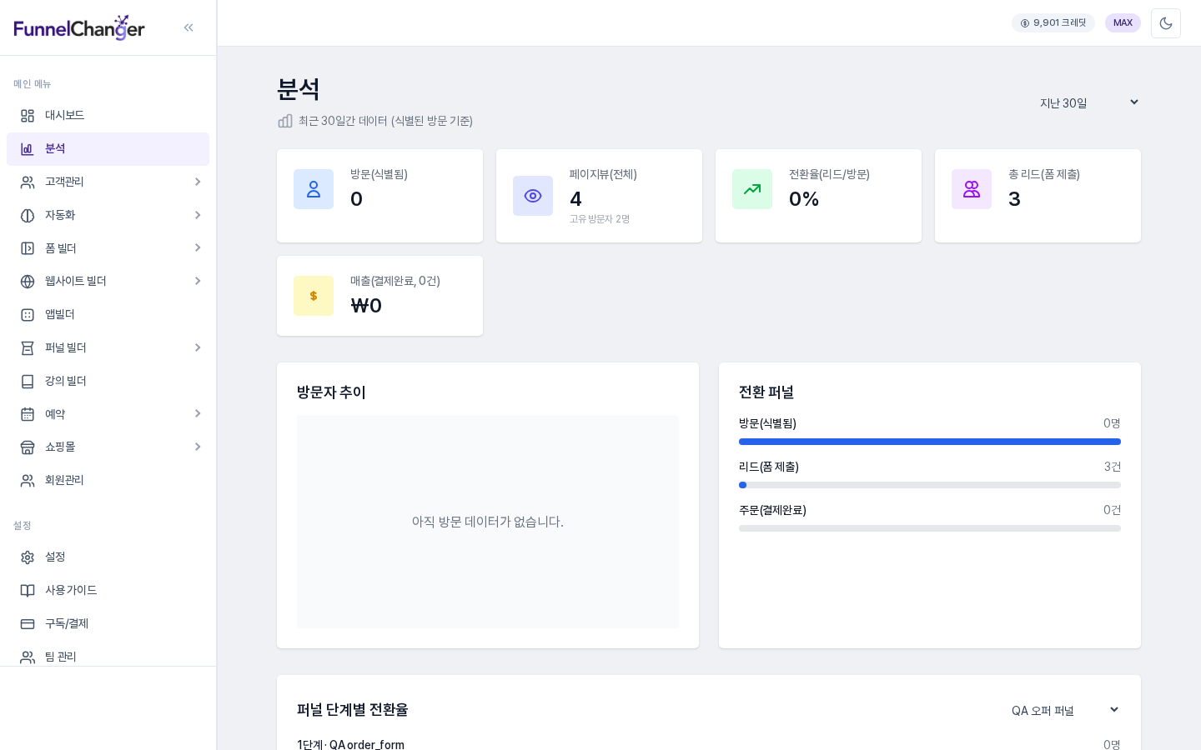Click the 앱빌더 sidebar icon
The height and width of the screenshot is (750, 1201).
[28, 315]
